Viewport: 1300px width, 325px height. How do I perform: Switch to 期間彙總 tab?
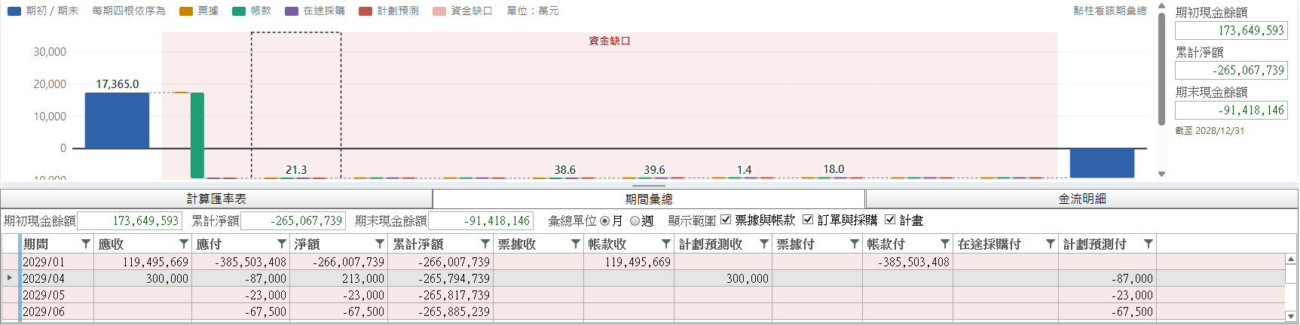point(649,199)
